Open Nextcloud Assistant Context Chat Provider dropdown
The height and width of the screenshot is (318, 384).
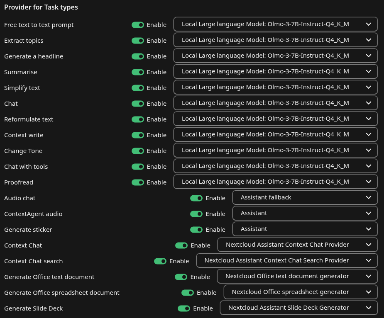click(297, 245)
